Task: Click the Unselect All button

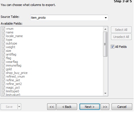Action: tap(121, 37)
